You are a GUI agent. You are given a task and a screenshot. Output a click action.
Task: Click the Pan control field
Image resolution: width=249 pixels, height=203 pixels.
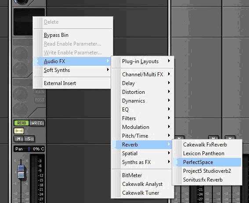tap(29, 149)
